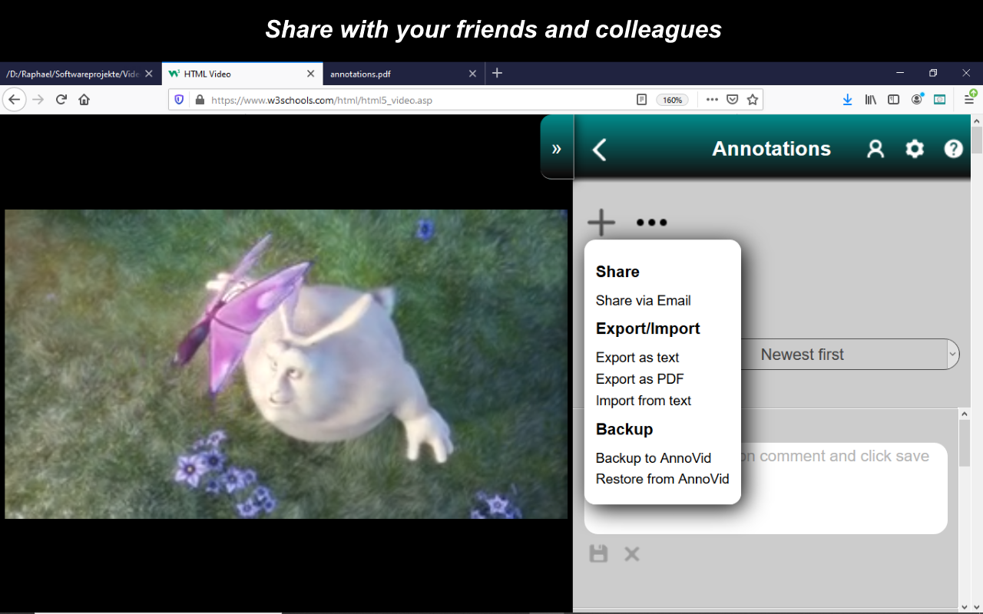Viewport: 983px width, 614px height.
Task: Click the browser back arrow
Action: click(15, 99)
